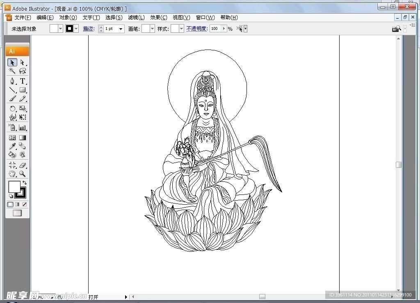Image resolution: width=420 pixels, height=303 pixels.
Task: Click the 不透明度 opacity panel link
Action: pos(197,29)
